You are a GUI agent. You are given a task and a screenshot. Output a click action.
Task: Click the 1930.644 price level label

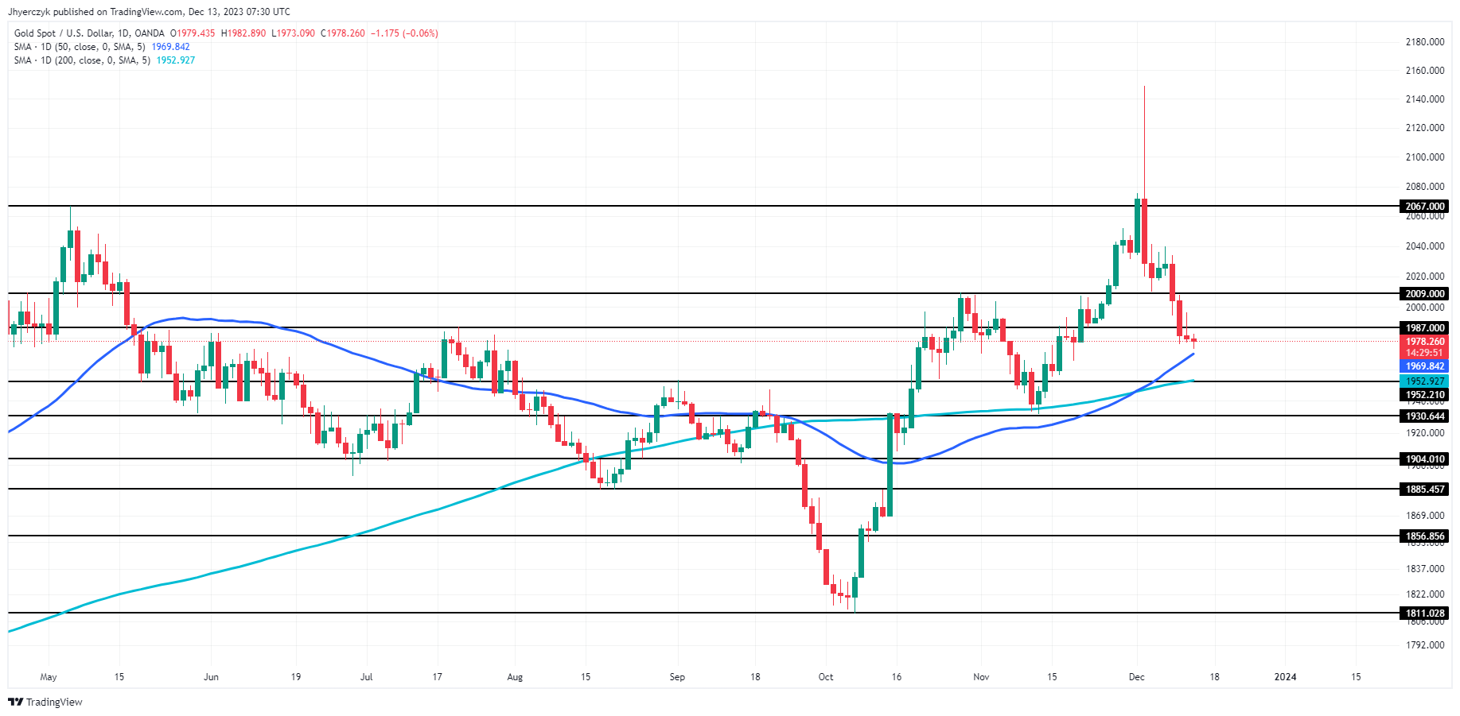coord(1424,416)
